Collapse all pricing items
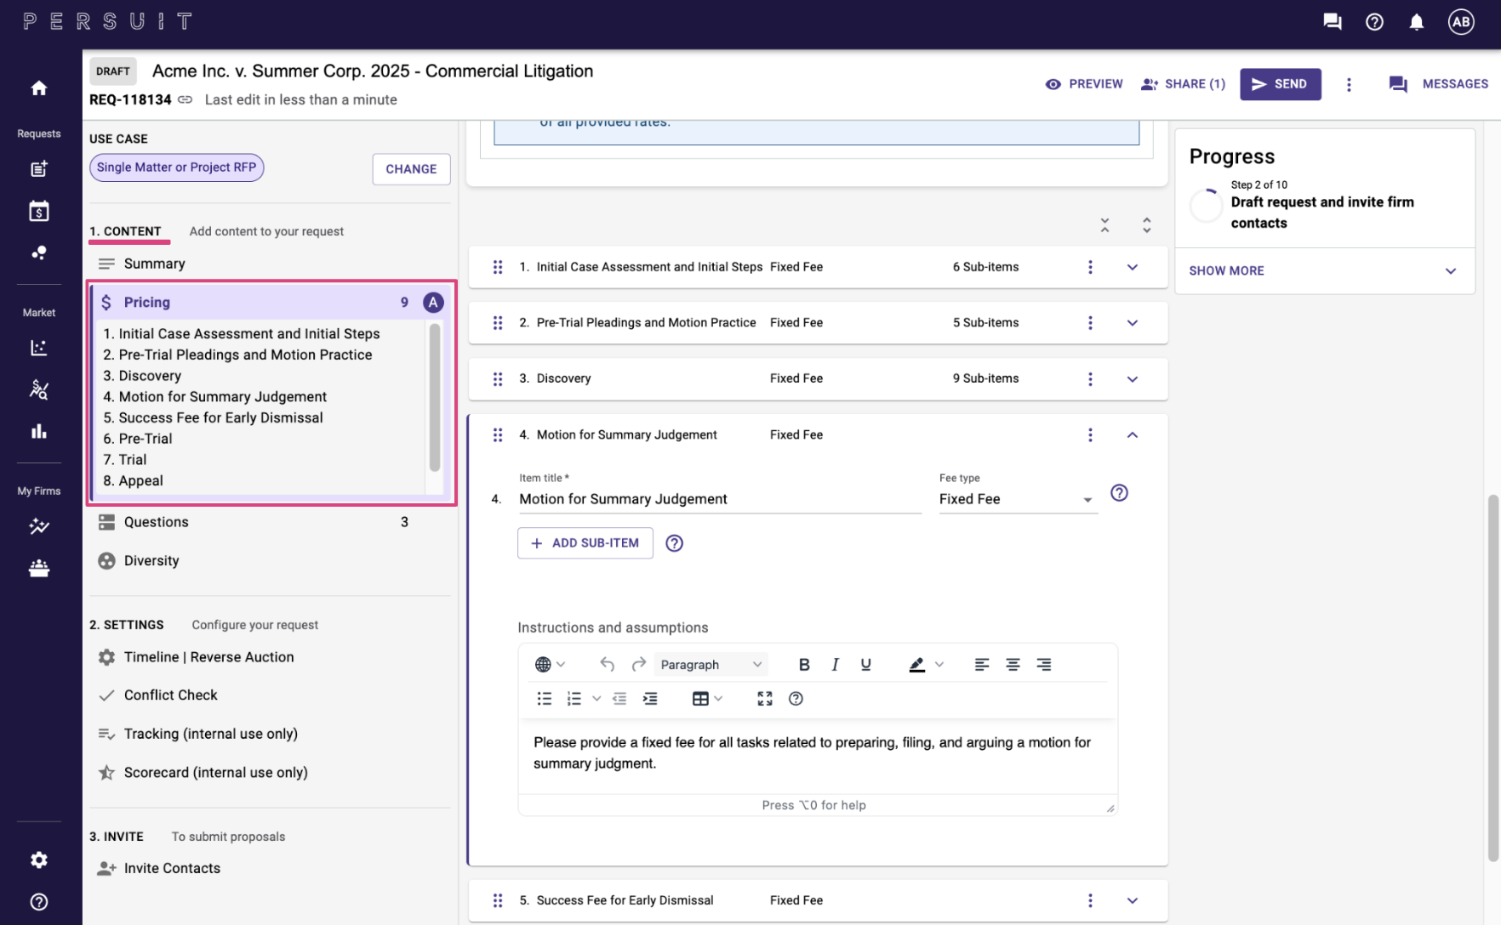1501x925 pixels. click(1104, 224)
